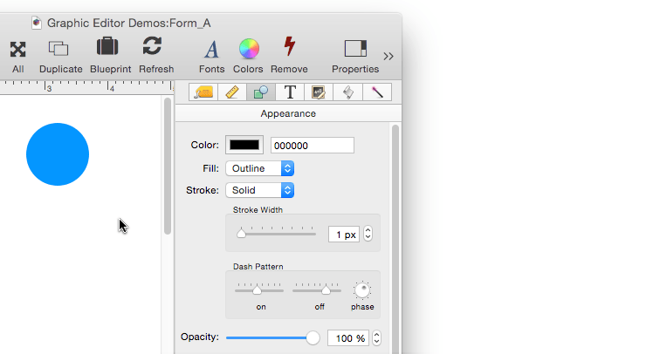
Task: Click the dash pattern off slider
Action: (x=317, y=289)
